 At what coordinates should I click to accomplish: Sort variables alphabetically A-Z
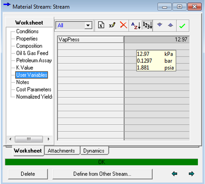click(136, 25)
